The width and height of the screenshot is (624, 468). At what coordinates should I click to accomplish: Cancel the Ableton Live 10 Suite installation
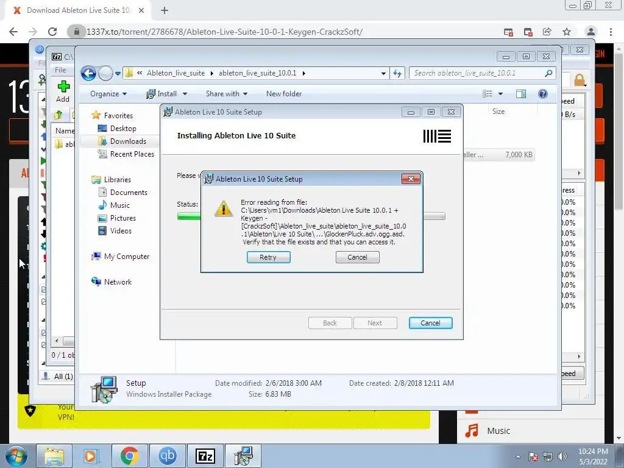click(x=430, y=323)
